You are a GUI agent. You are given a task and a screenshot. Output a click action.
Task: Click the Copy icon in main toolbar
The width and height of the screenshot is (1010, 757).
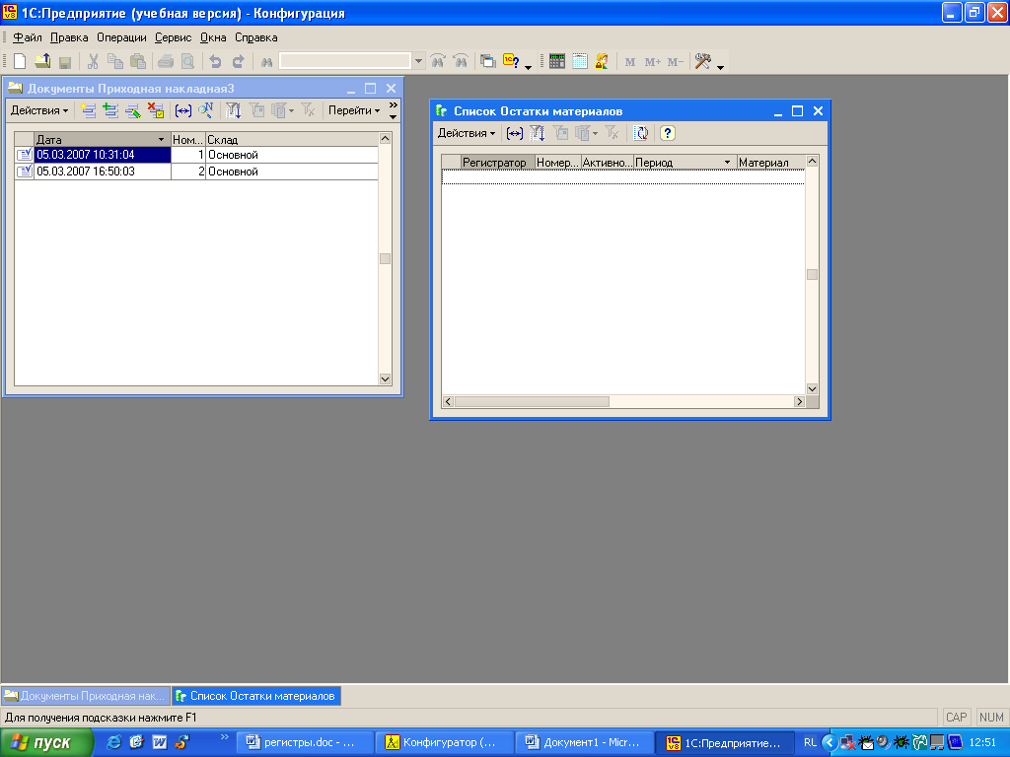(115, 62)
